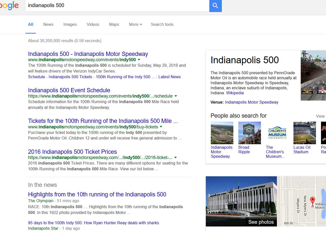Open the Broad Ripple text link
The height and width of the screenshot is (231, 326).
[x=244, y=149]
